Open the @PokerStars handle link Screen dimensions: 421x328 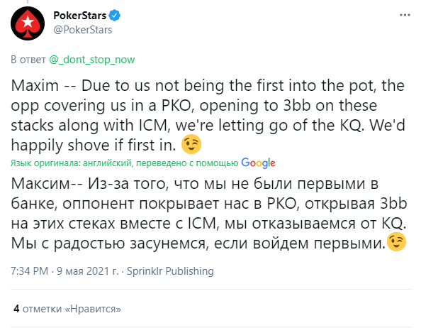pyautogui.click(x=83, y=30)
